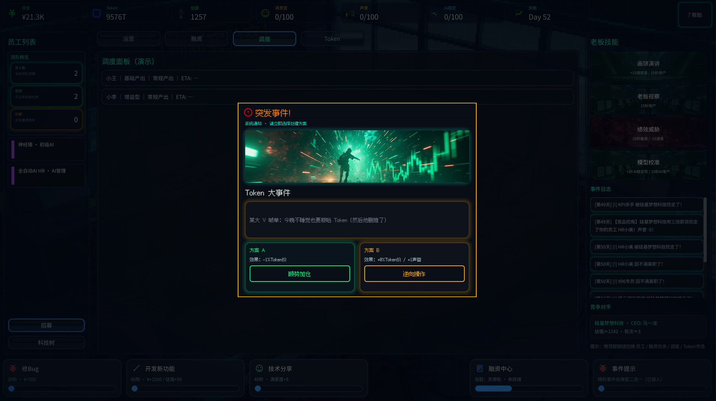Click the smiley icon on 技术分享 card

click(260, 368)
